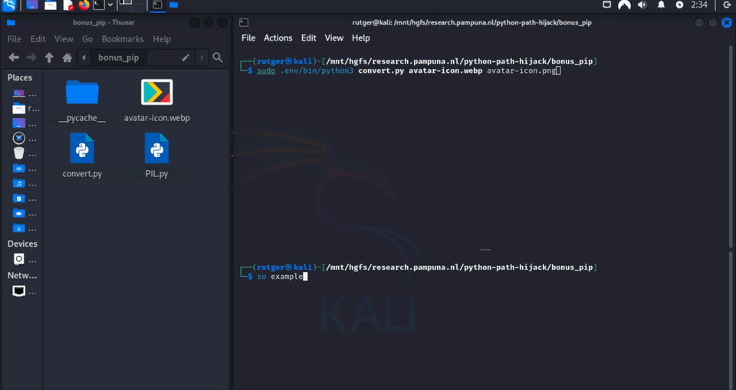Click the power manager tray icon
Image resolution: width=736 pixels, height=390 pixels.
click(679, 5)
